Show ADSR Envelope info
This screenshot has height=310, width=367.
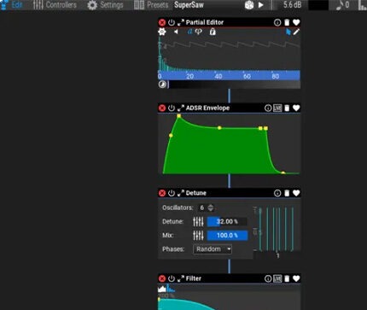point(268,108)
